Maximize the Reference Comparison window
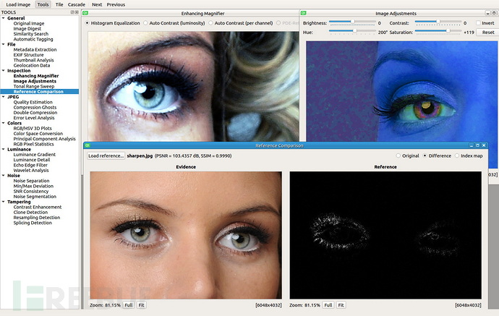The height and width of the screenshot is (316, 499). pyautogui.click(x=477, y=145)
